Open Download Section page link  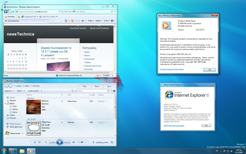click(x=78, y=28)
